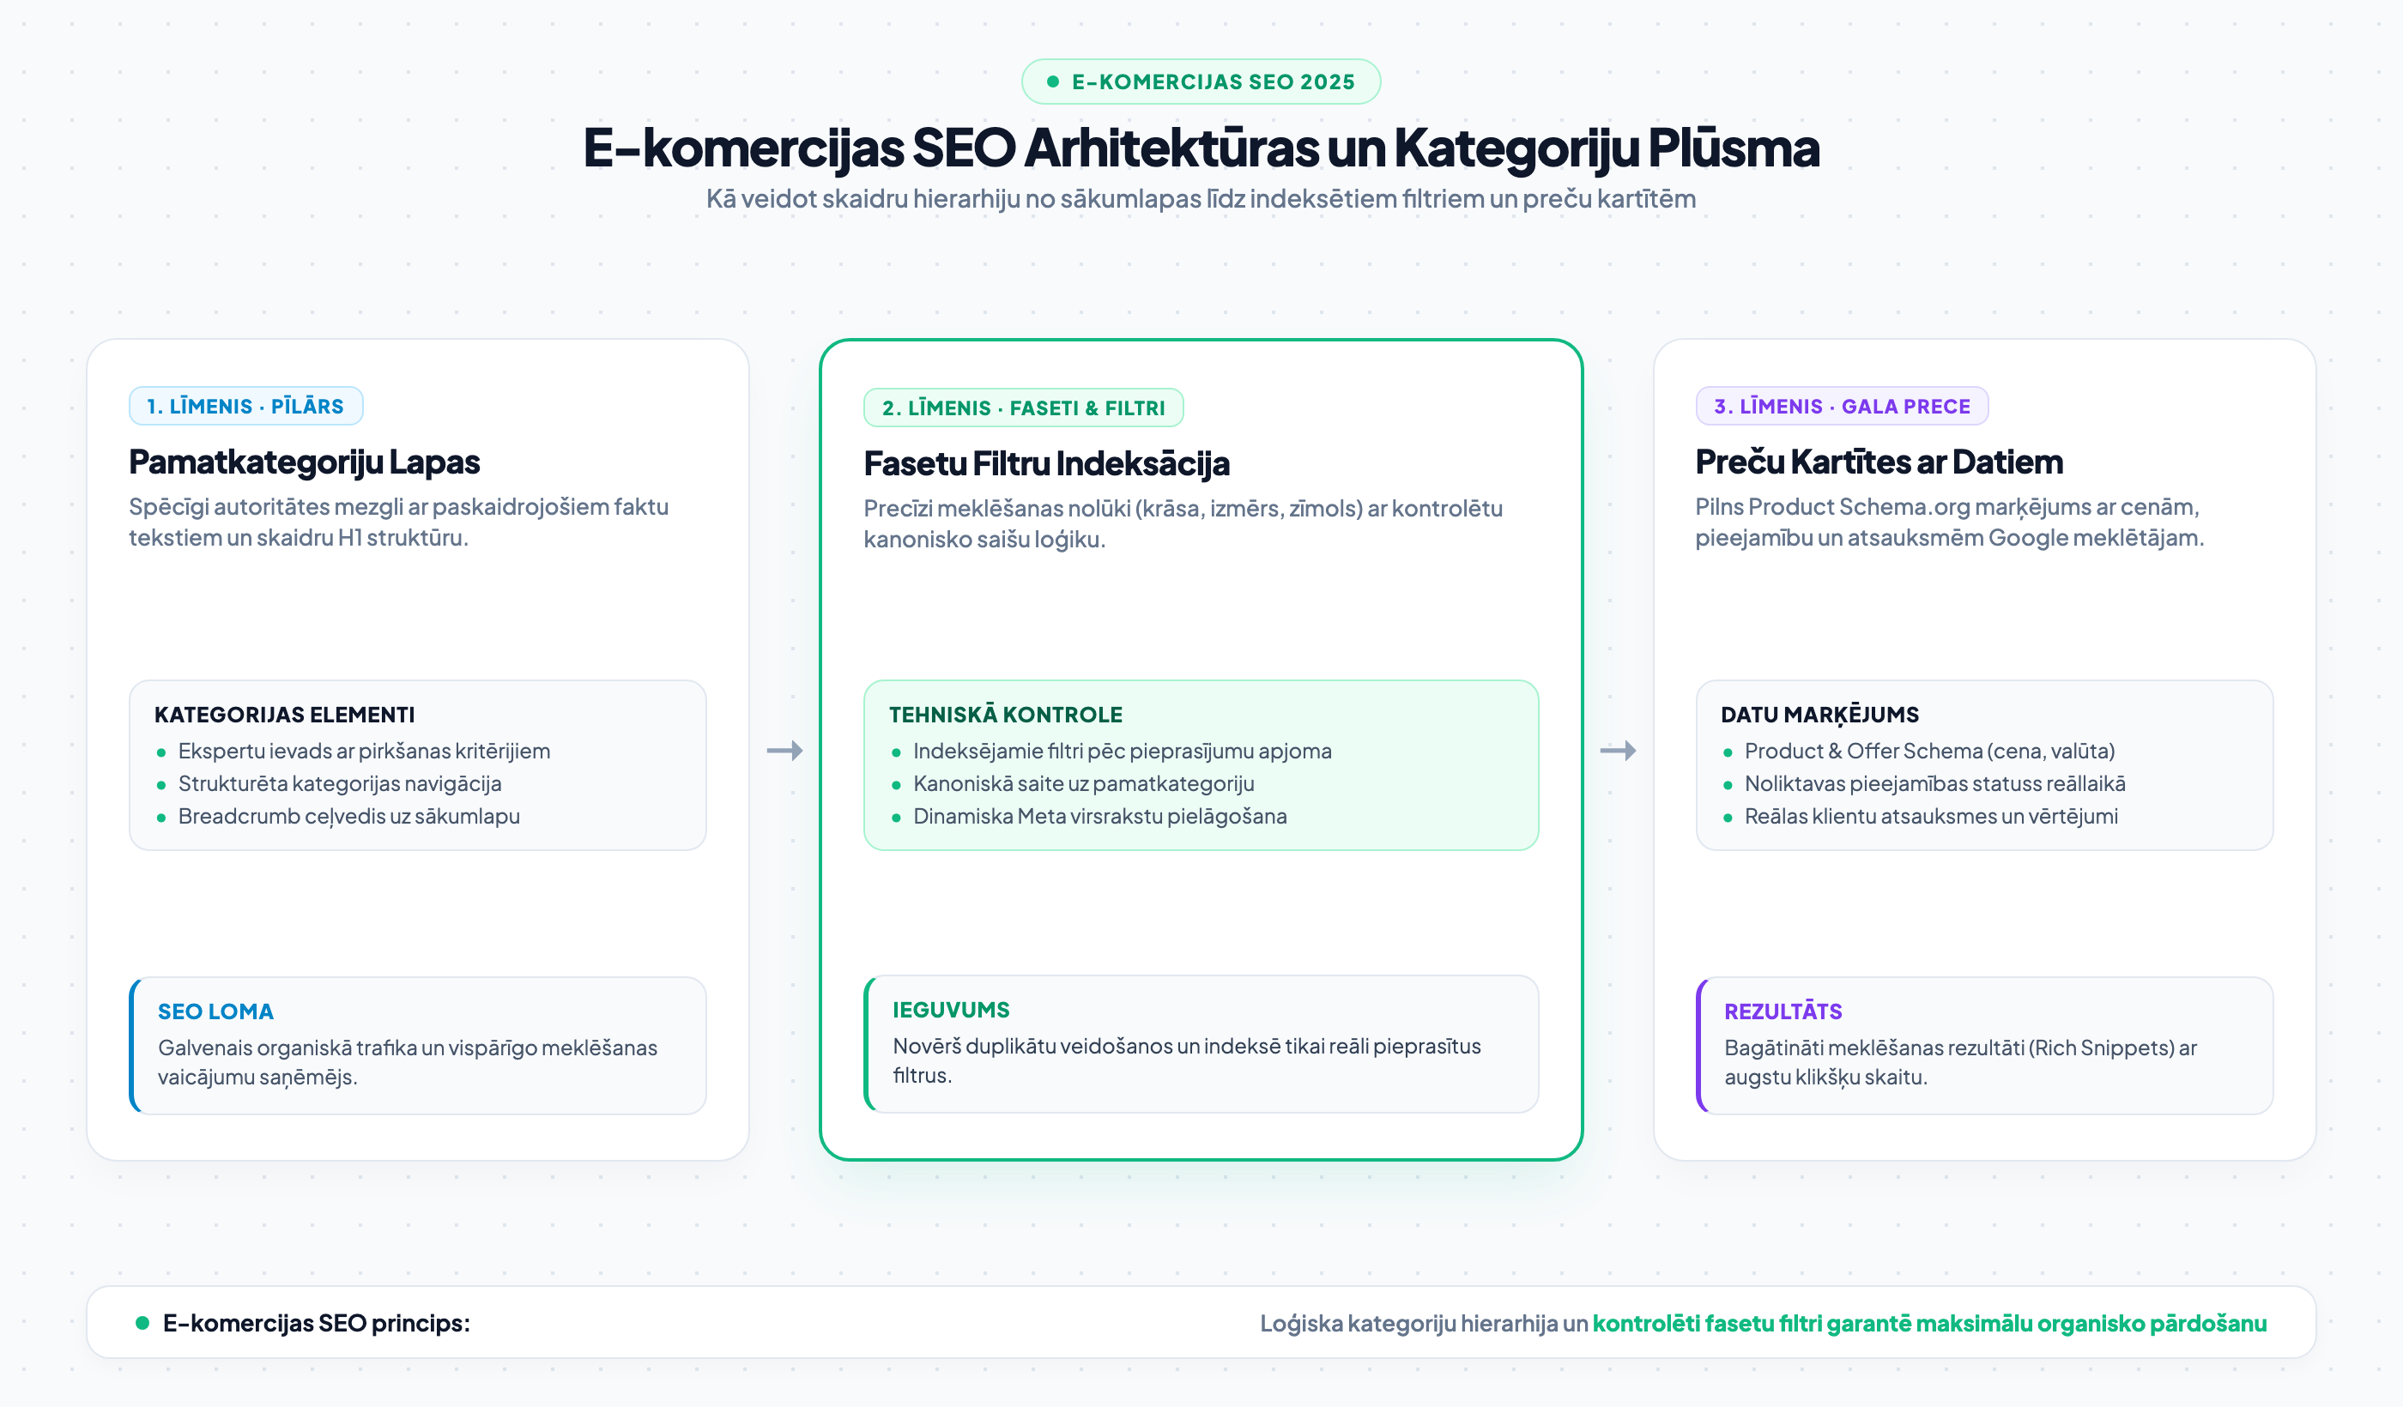Viewport: 2403px width, 1407px height.
Task: Click Product & Offer Schema item
Action: pyautogui.click(x=1930, y=752)
